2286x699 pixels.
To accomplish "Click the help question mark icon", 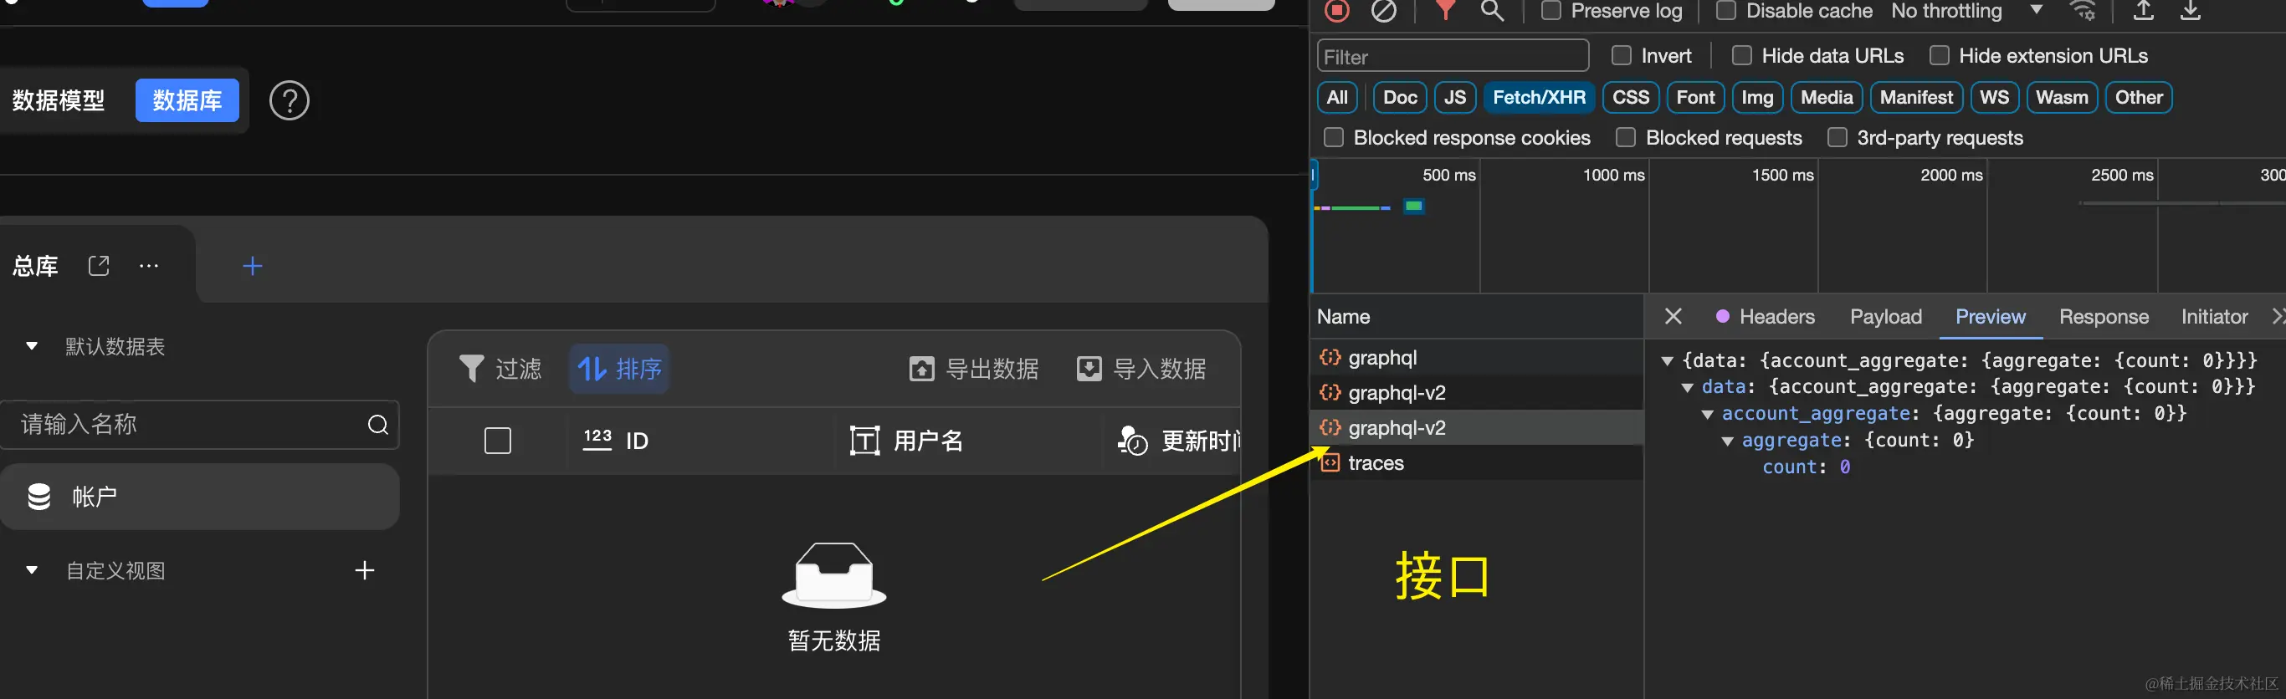I will coord(290,100).
